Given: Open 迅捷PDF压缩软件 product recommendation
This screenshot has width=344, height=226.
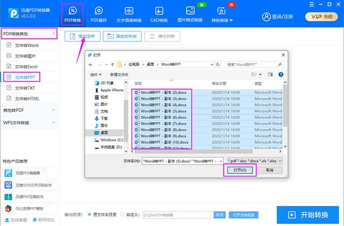Looking at the screenshot, I should pyautogui.click(x=30, y=197).
